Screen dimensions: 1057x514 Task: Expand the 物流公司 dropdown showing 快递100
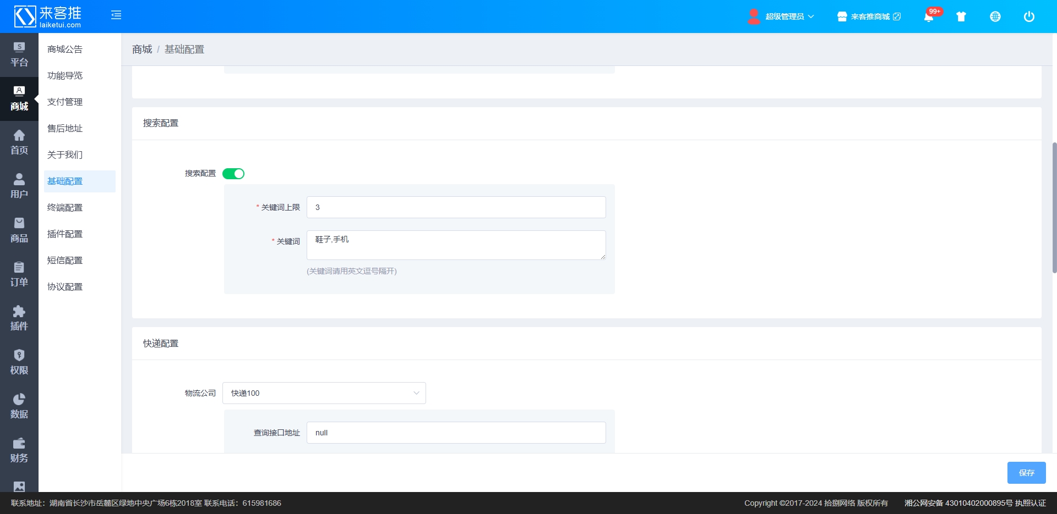click(324, 393)
